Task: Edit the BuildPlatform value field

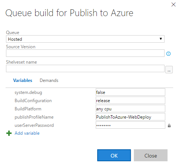Action: pos(131,109)
